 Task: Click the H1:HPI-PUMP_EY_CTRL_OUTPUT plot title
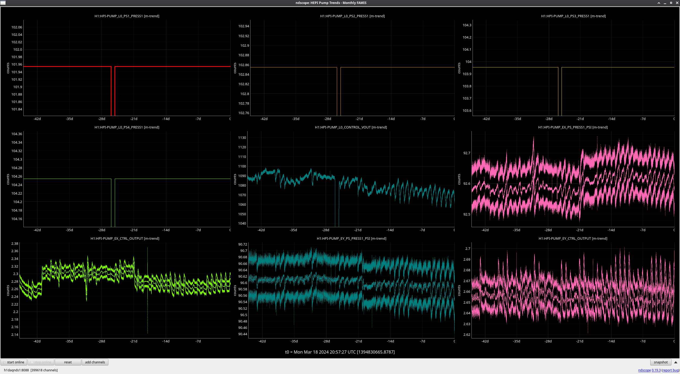(x=573, y=238)
